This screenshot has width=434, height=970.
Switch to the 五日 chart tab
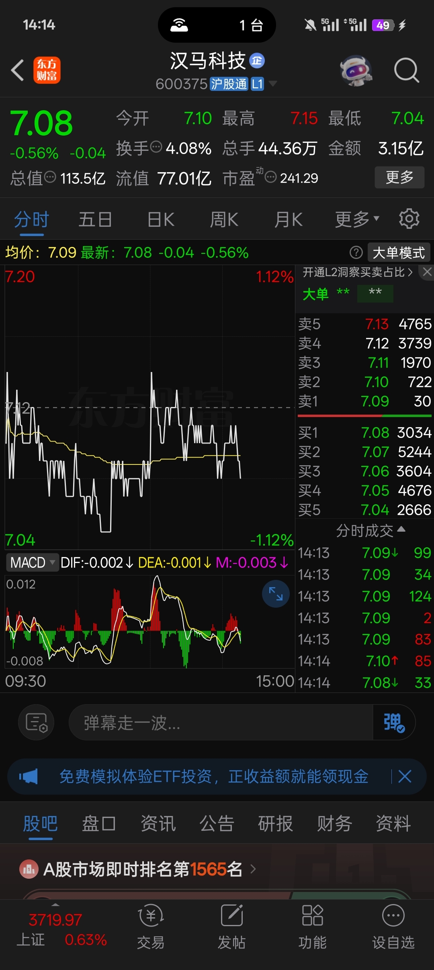(95, 220)
